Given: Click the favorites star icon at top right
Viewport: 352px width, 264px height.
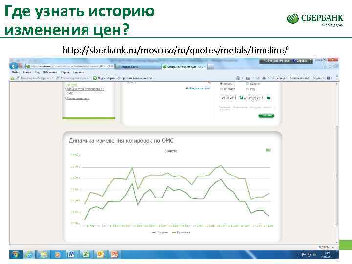Looking at the screenshot, I should pyautogui.click(x=330, y=66).
